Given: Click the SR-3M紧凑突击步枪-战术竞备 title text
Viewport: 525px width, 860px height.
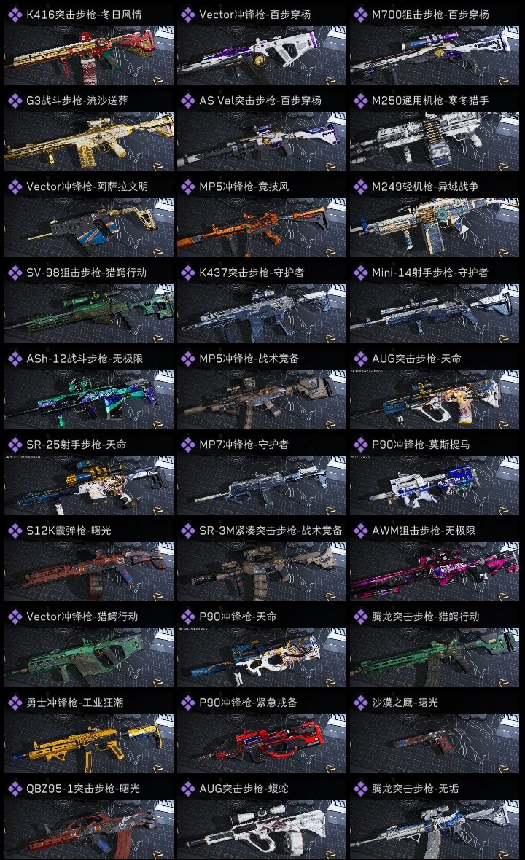Looking at the screenshot, I should pyautogui.click(x=271, y=531).
